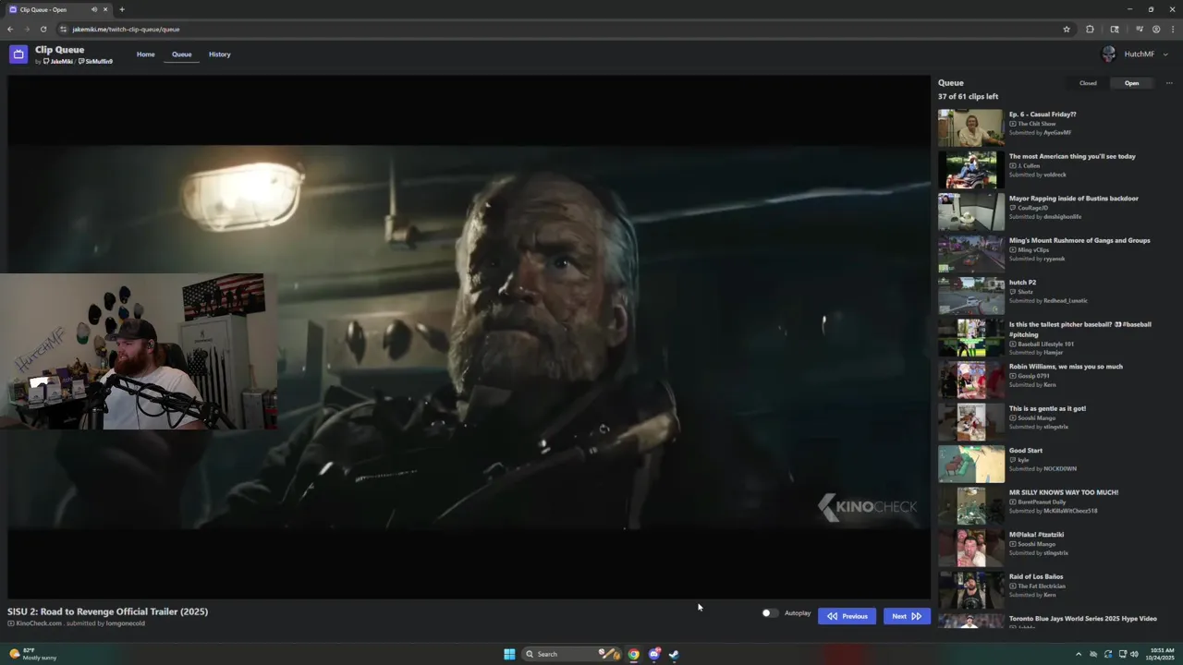Set the queue to Open
The height and width of the screenshot is (665, 1183).
coord(1131,83)
